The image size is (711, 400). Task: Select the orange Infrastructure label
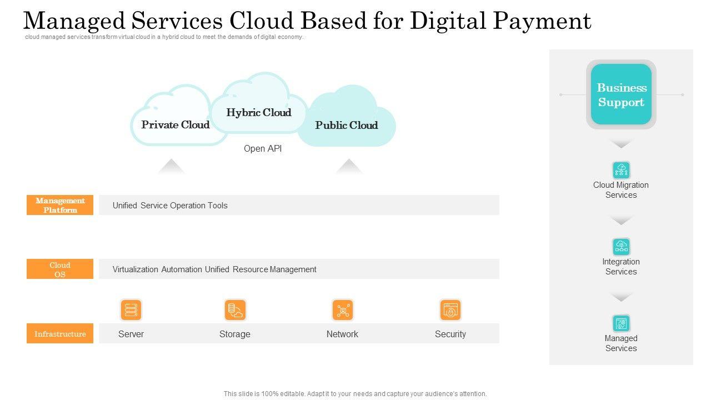point(60,333)
